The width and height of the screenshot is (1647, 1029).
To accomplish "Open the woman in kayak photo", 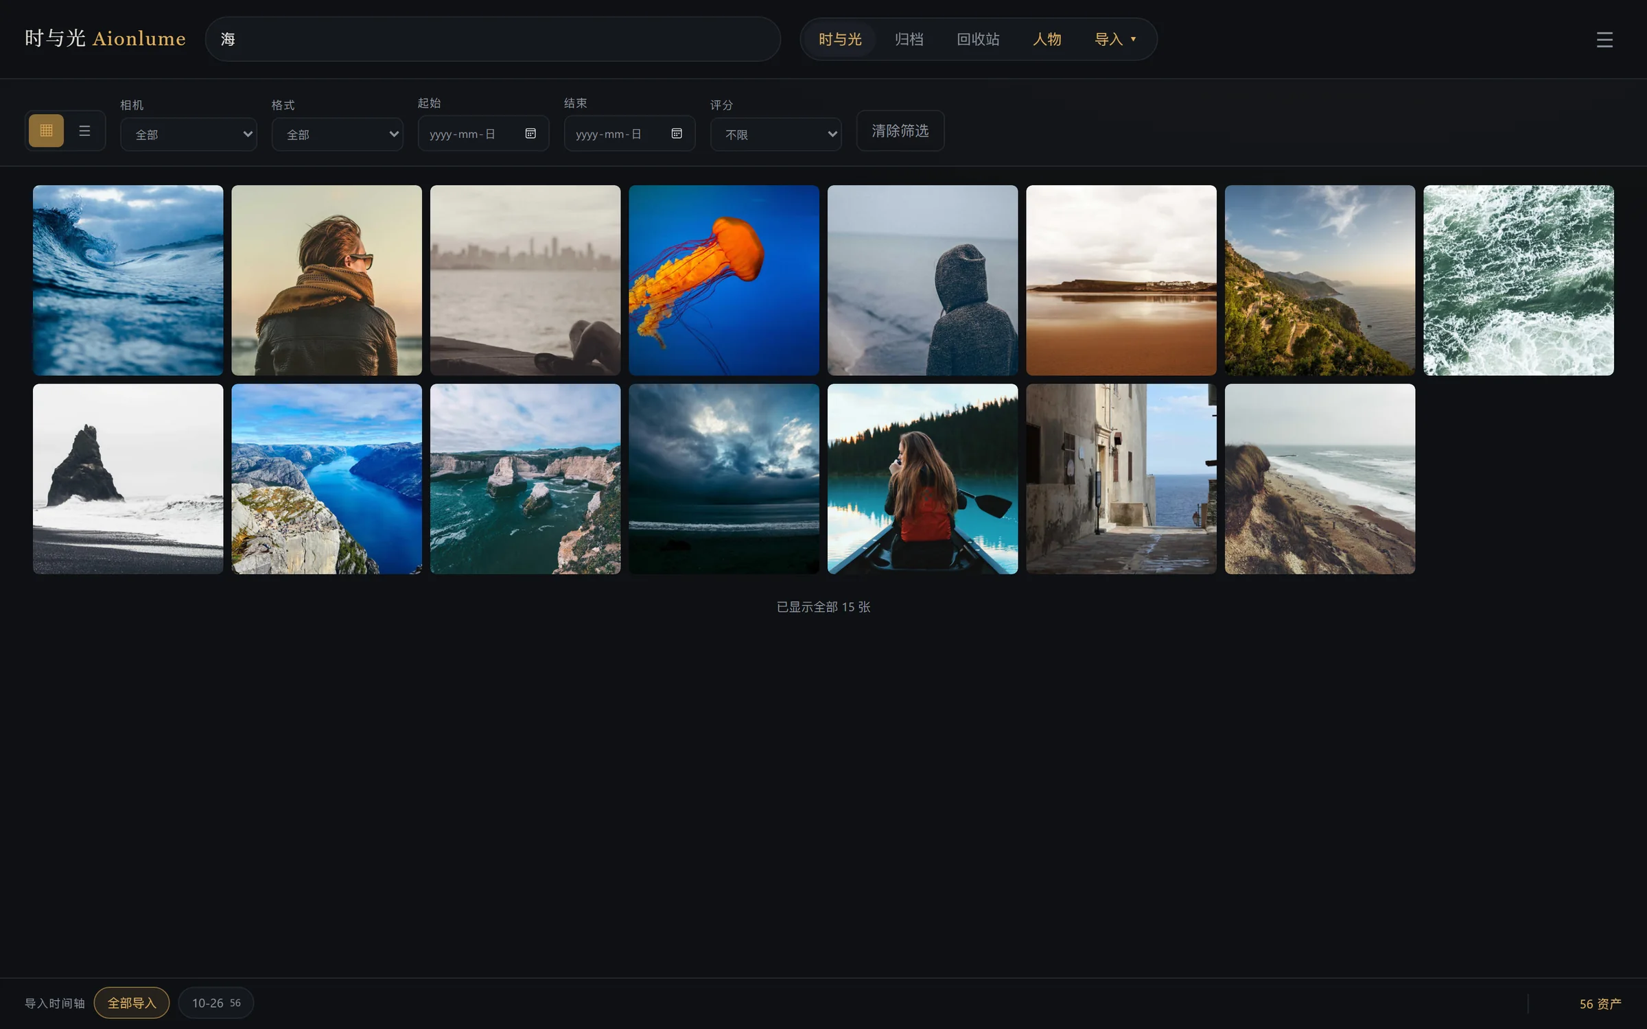I will click(x=923, y=479).
